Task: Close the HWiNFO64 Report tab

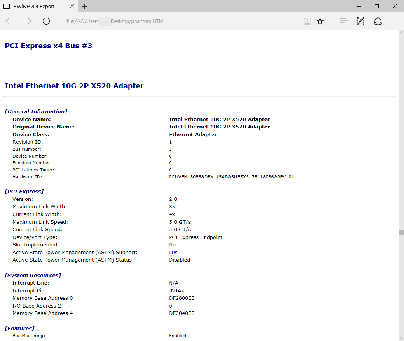Action: pos(72,7)
